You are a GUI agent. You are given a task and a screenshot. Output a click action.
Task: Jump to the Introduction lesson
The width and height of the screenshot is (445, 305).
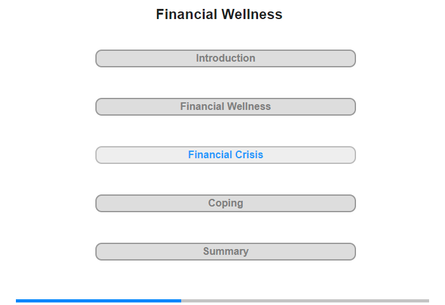pyautogui.click(x=225, y=58)
